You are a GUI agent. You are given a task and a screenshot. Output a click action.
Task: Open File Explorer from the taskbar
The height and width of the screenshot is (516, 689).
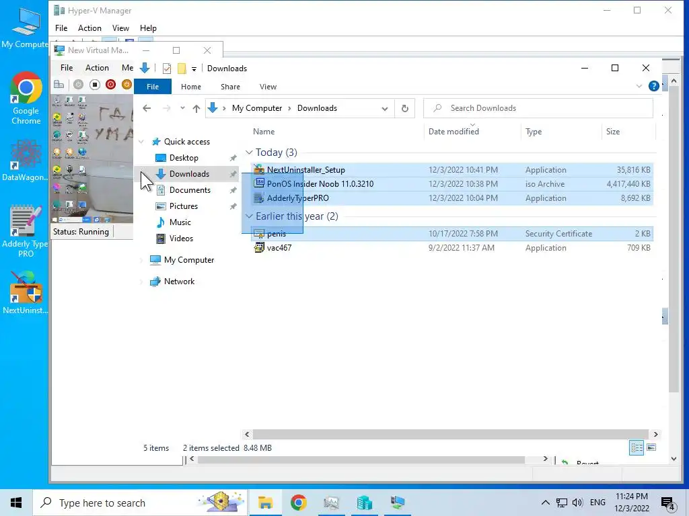point(265,503)
